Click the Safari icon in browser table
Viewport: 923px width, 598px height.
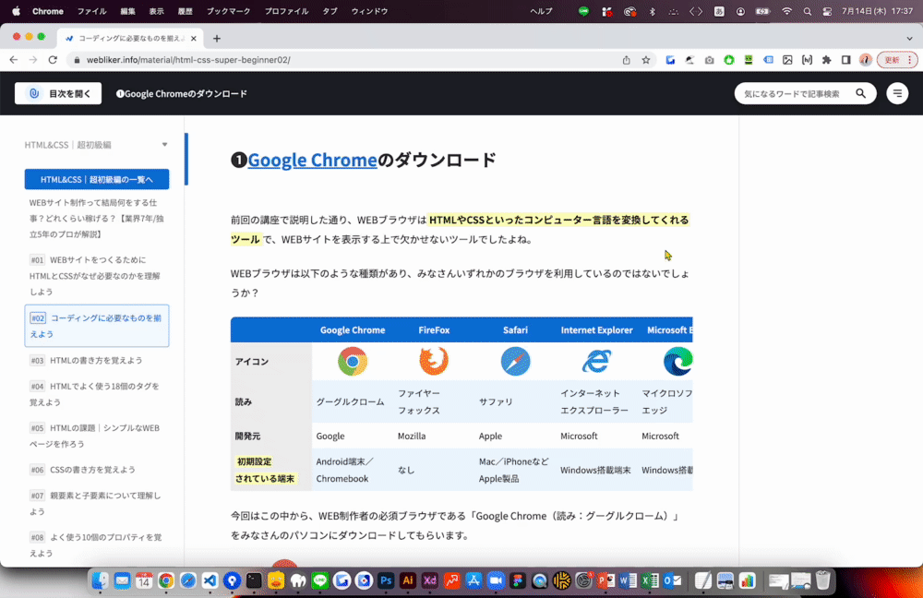[515, 362]
